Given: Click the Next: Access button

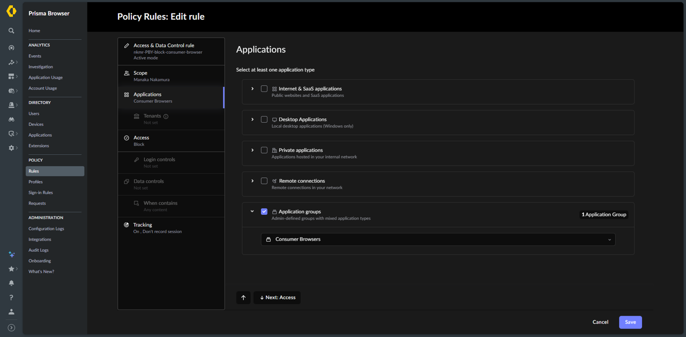Looking at the screenshot, I should coord(277,297).
